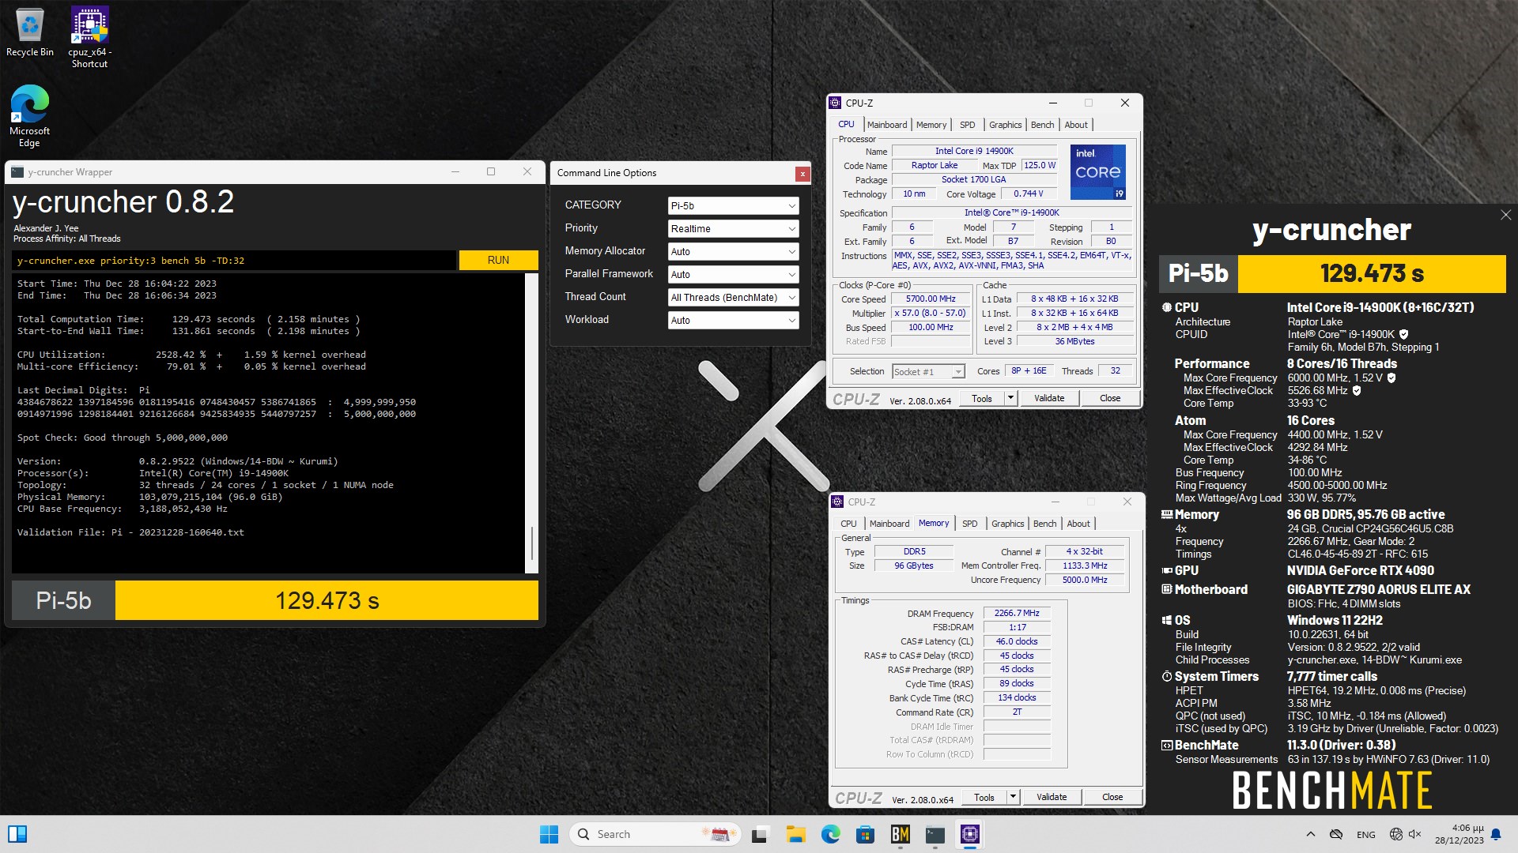Click the checkmark beside Max Effective Clock 5526.68 MHz
1518x853 pixels.
point(1357,390)
